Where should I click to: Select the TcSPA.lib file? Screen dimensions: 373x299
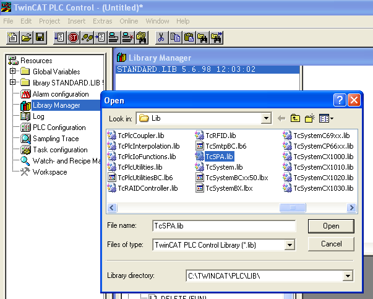click(x=219, y=157)
